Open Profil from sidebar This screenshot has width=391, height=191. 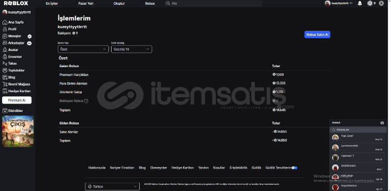point(9,29)
